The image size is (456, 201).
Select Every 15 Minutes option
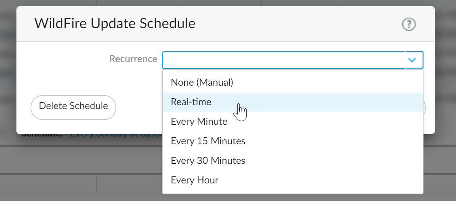point(208,141)
